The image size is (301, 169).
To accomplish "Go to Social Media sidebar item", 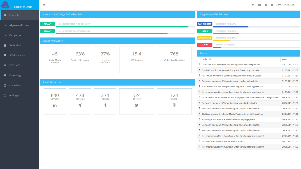I will click(16, 45).
